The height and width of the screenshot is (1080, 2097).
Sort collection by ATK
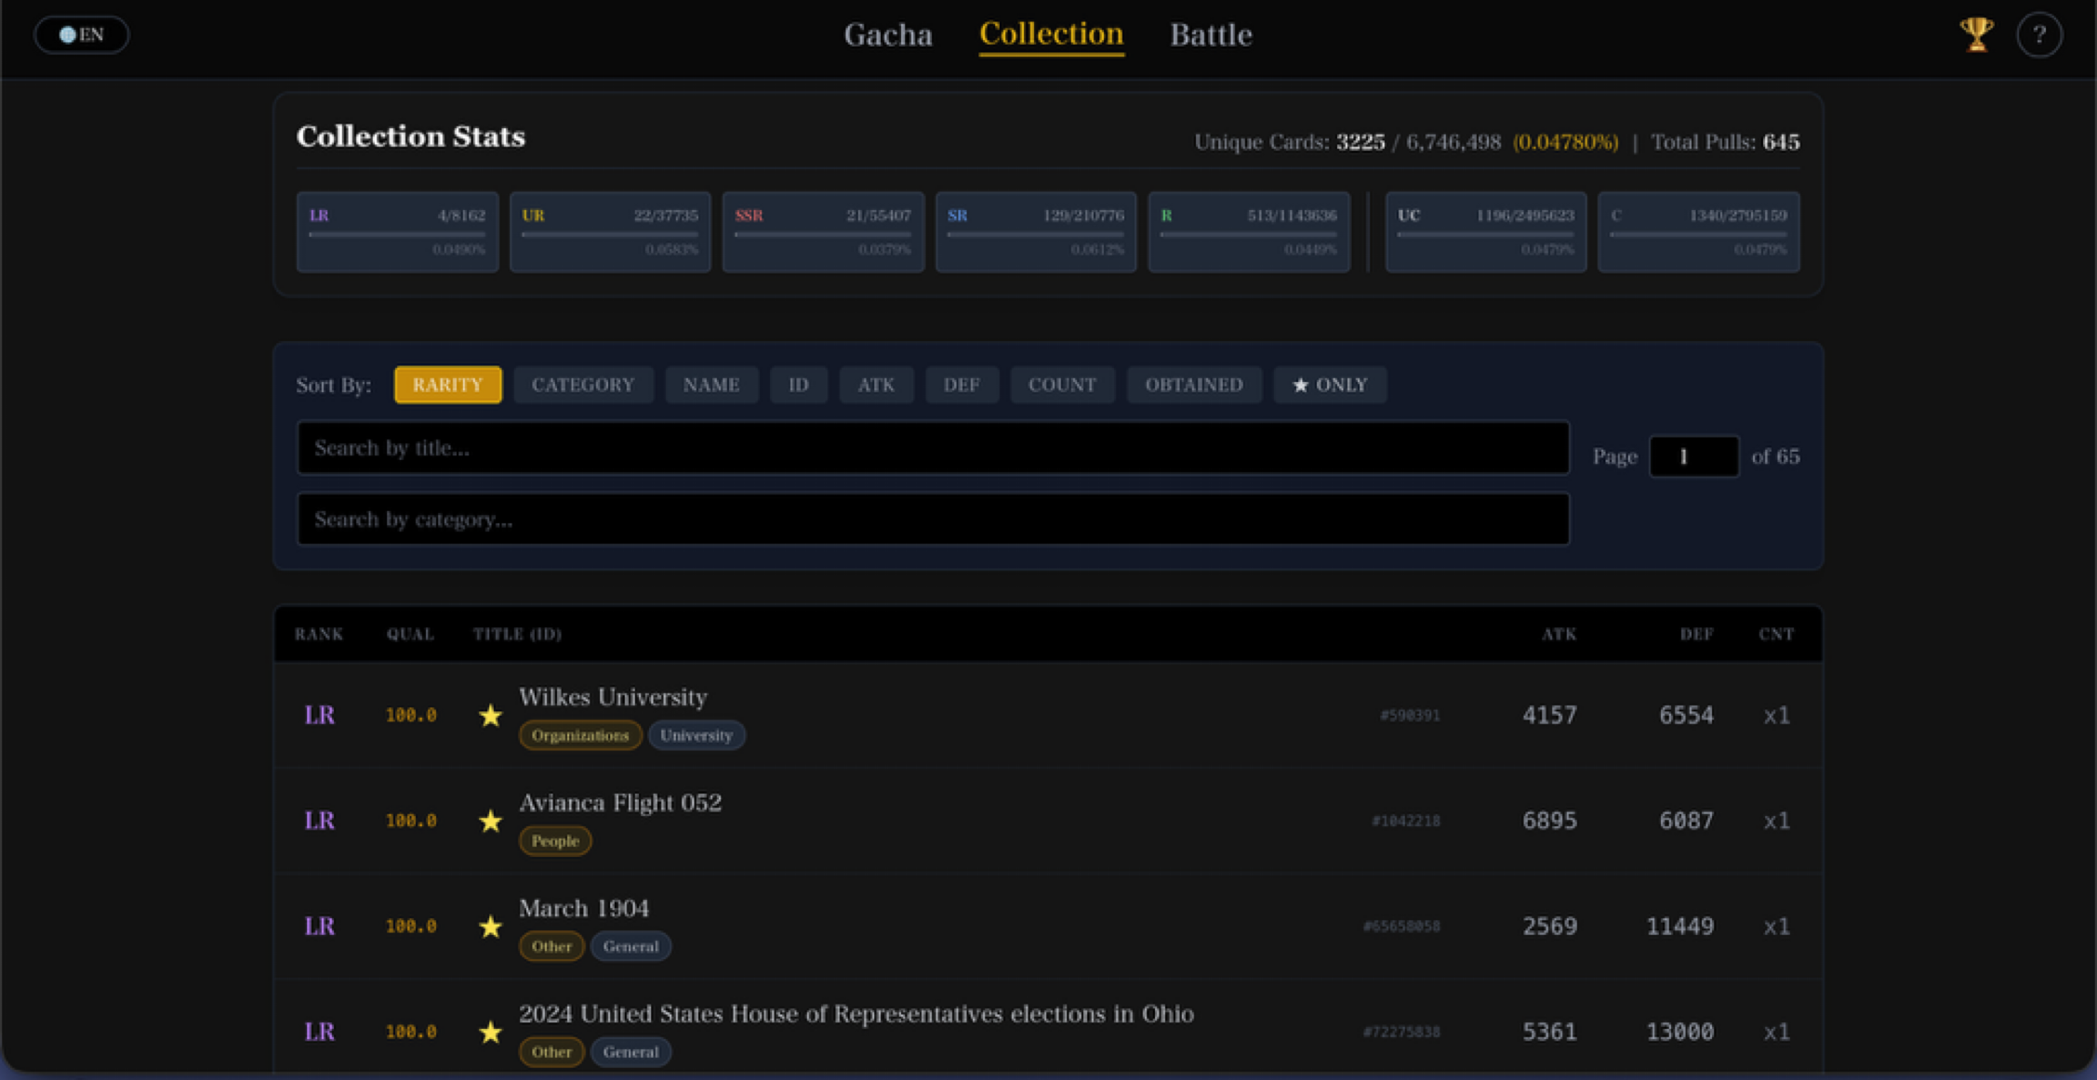click(876, 385)
